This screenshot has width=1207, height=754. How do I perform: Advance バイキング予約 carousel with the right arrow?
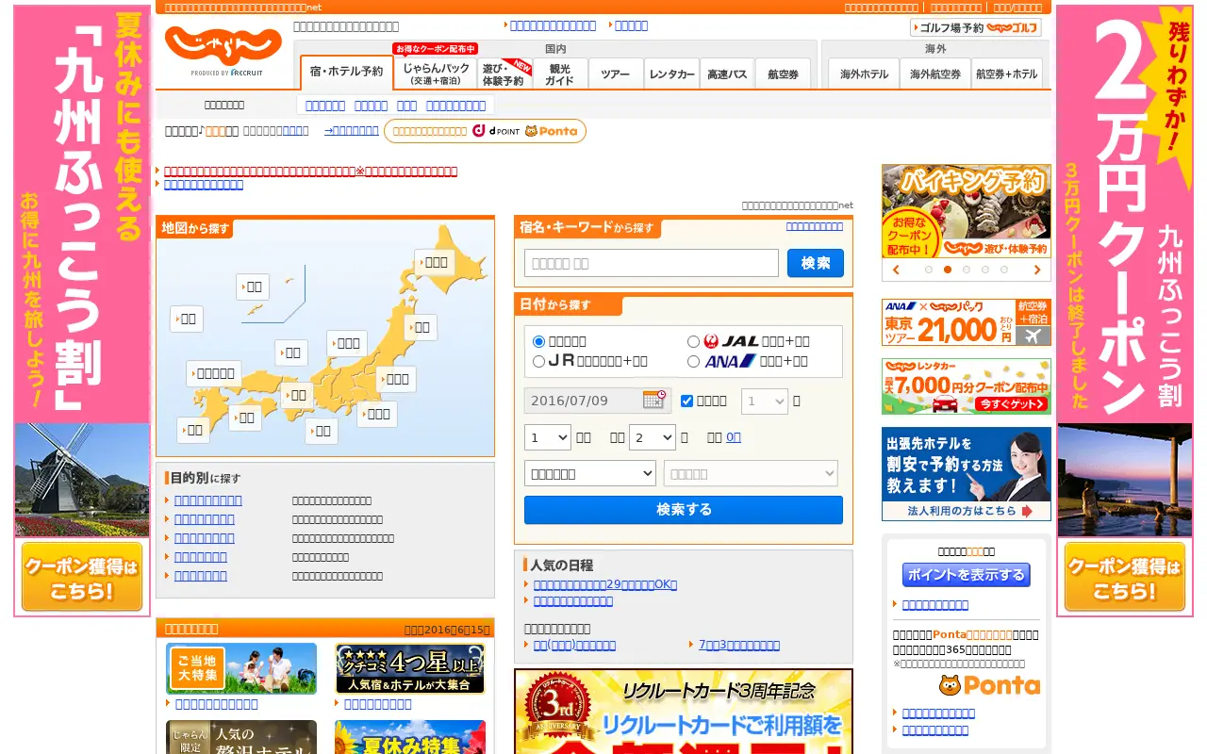1037,270
